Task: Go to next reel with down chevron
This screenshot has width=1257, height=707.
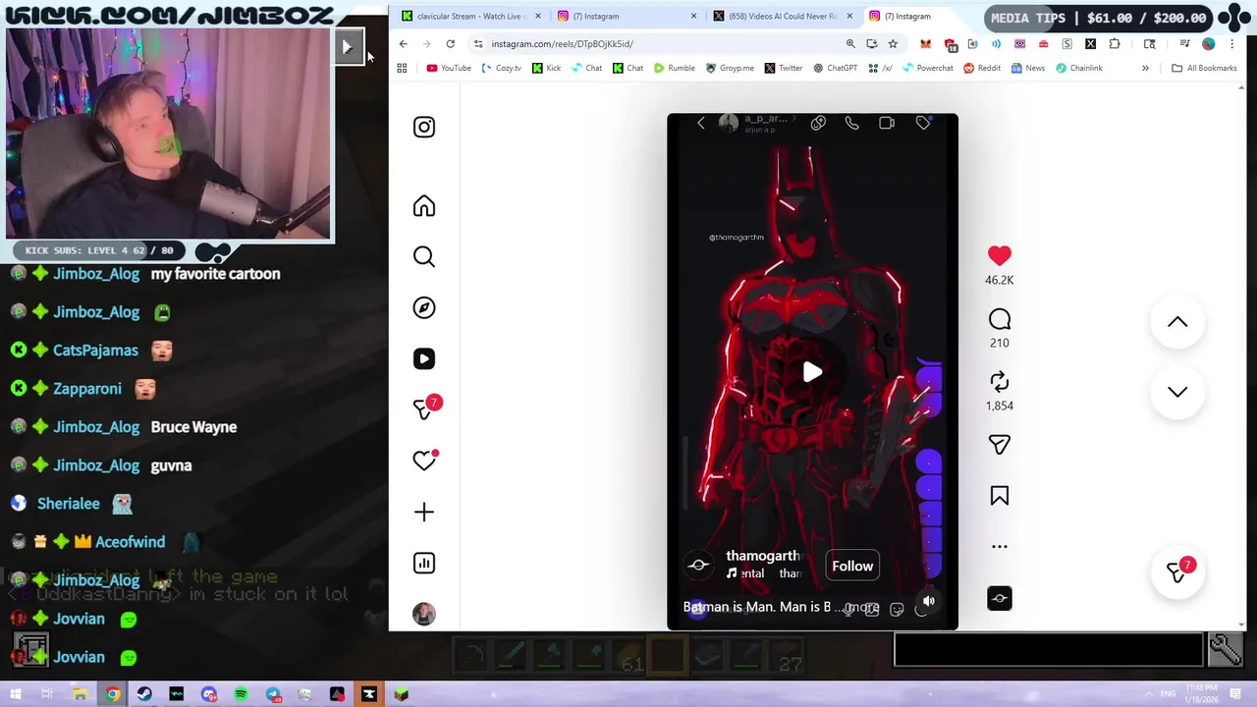Action: (x=1177, y=392)
